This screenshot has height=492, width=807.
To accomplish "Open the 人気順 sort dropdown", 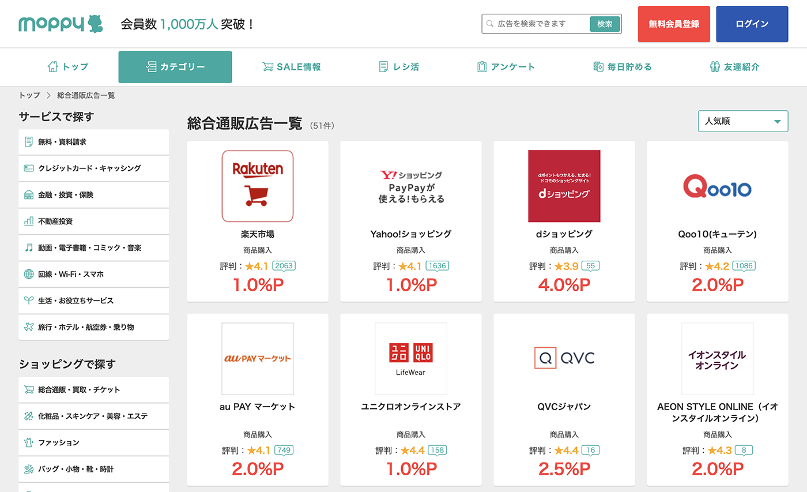I will point(743,121).
